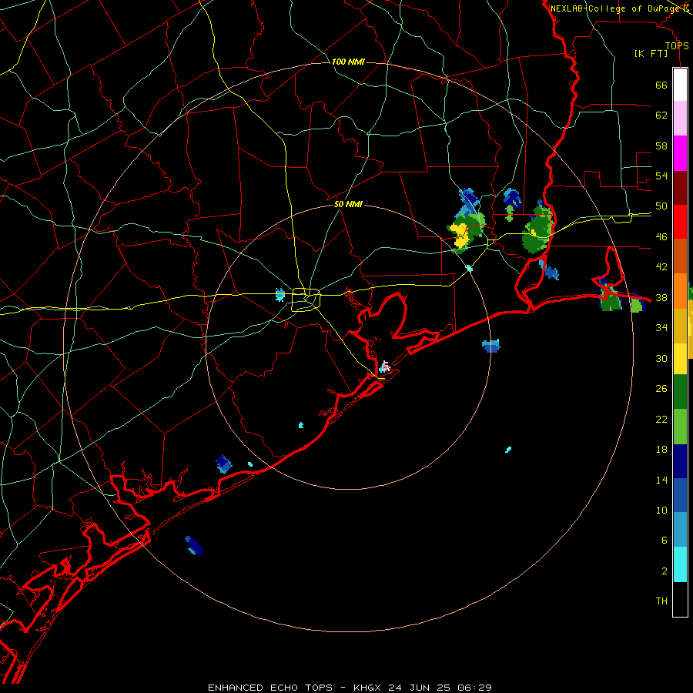Screen dimensions: 693x693
Task: Click the TOPS legend title
Action: point(677,45)
